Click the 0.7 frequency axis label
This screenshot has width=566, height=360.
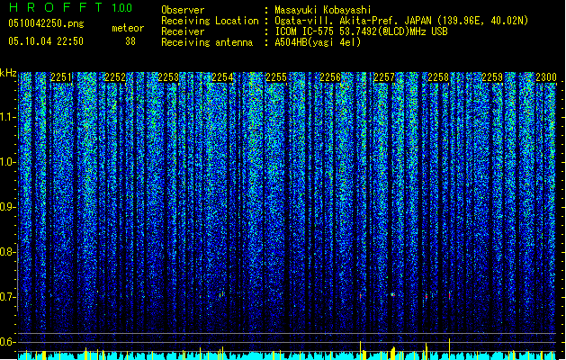8,297
